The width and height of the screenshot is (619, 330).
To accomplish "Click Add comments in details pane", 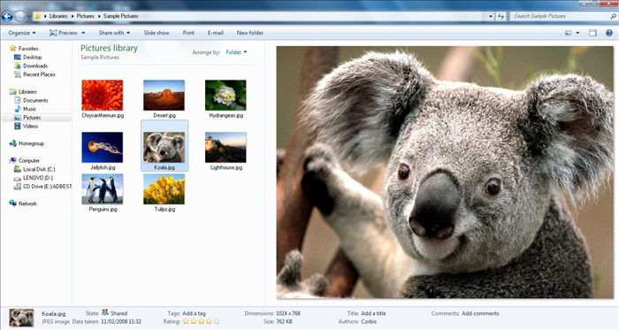I will pyautogui.click(x=480, y=313).
